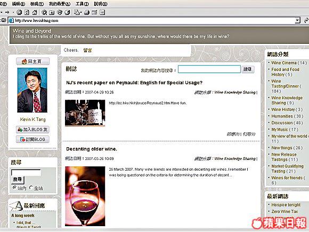Viewport: 309px width, 232px height.
Task: Open the Wine Tasting/Dinner category
Action: [x=286, y=86]
